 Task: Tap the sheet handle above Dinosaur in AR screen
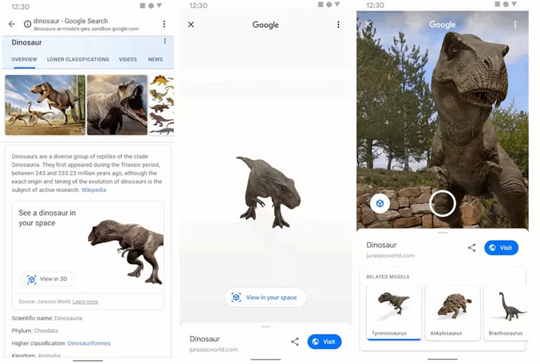(443, 233)
